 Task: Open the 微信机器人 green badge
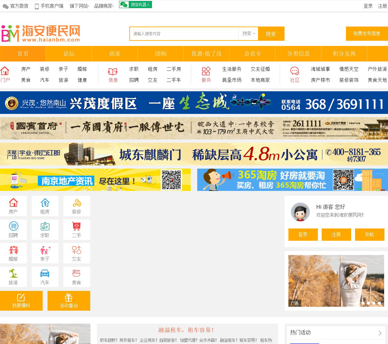135,5
